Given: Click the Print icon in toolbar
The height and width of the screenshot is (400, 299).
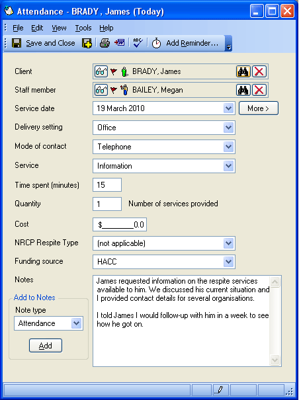Looking at the screenshot, I should pos(105,43).
